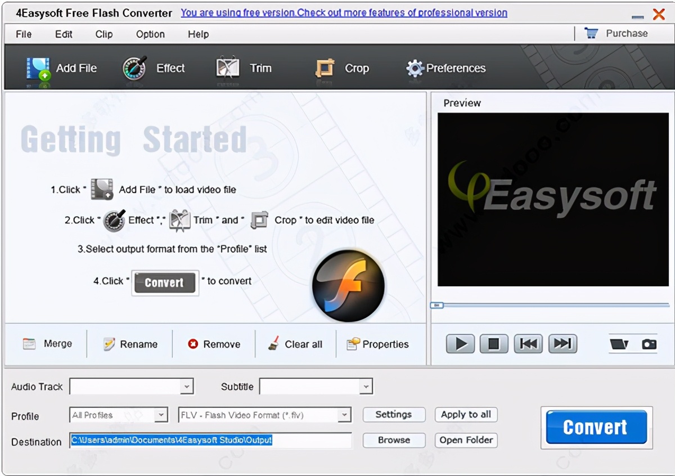Screen dimensions: 675x476
Task: Click the Flash logo orb icon
Action: click(x=349, y=286)
